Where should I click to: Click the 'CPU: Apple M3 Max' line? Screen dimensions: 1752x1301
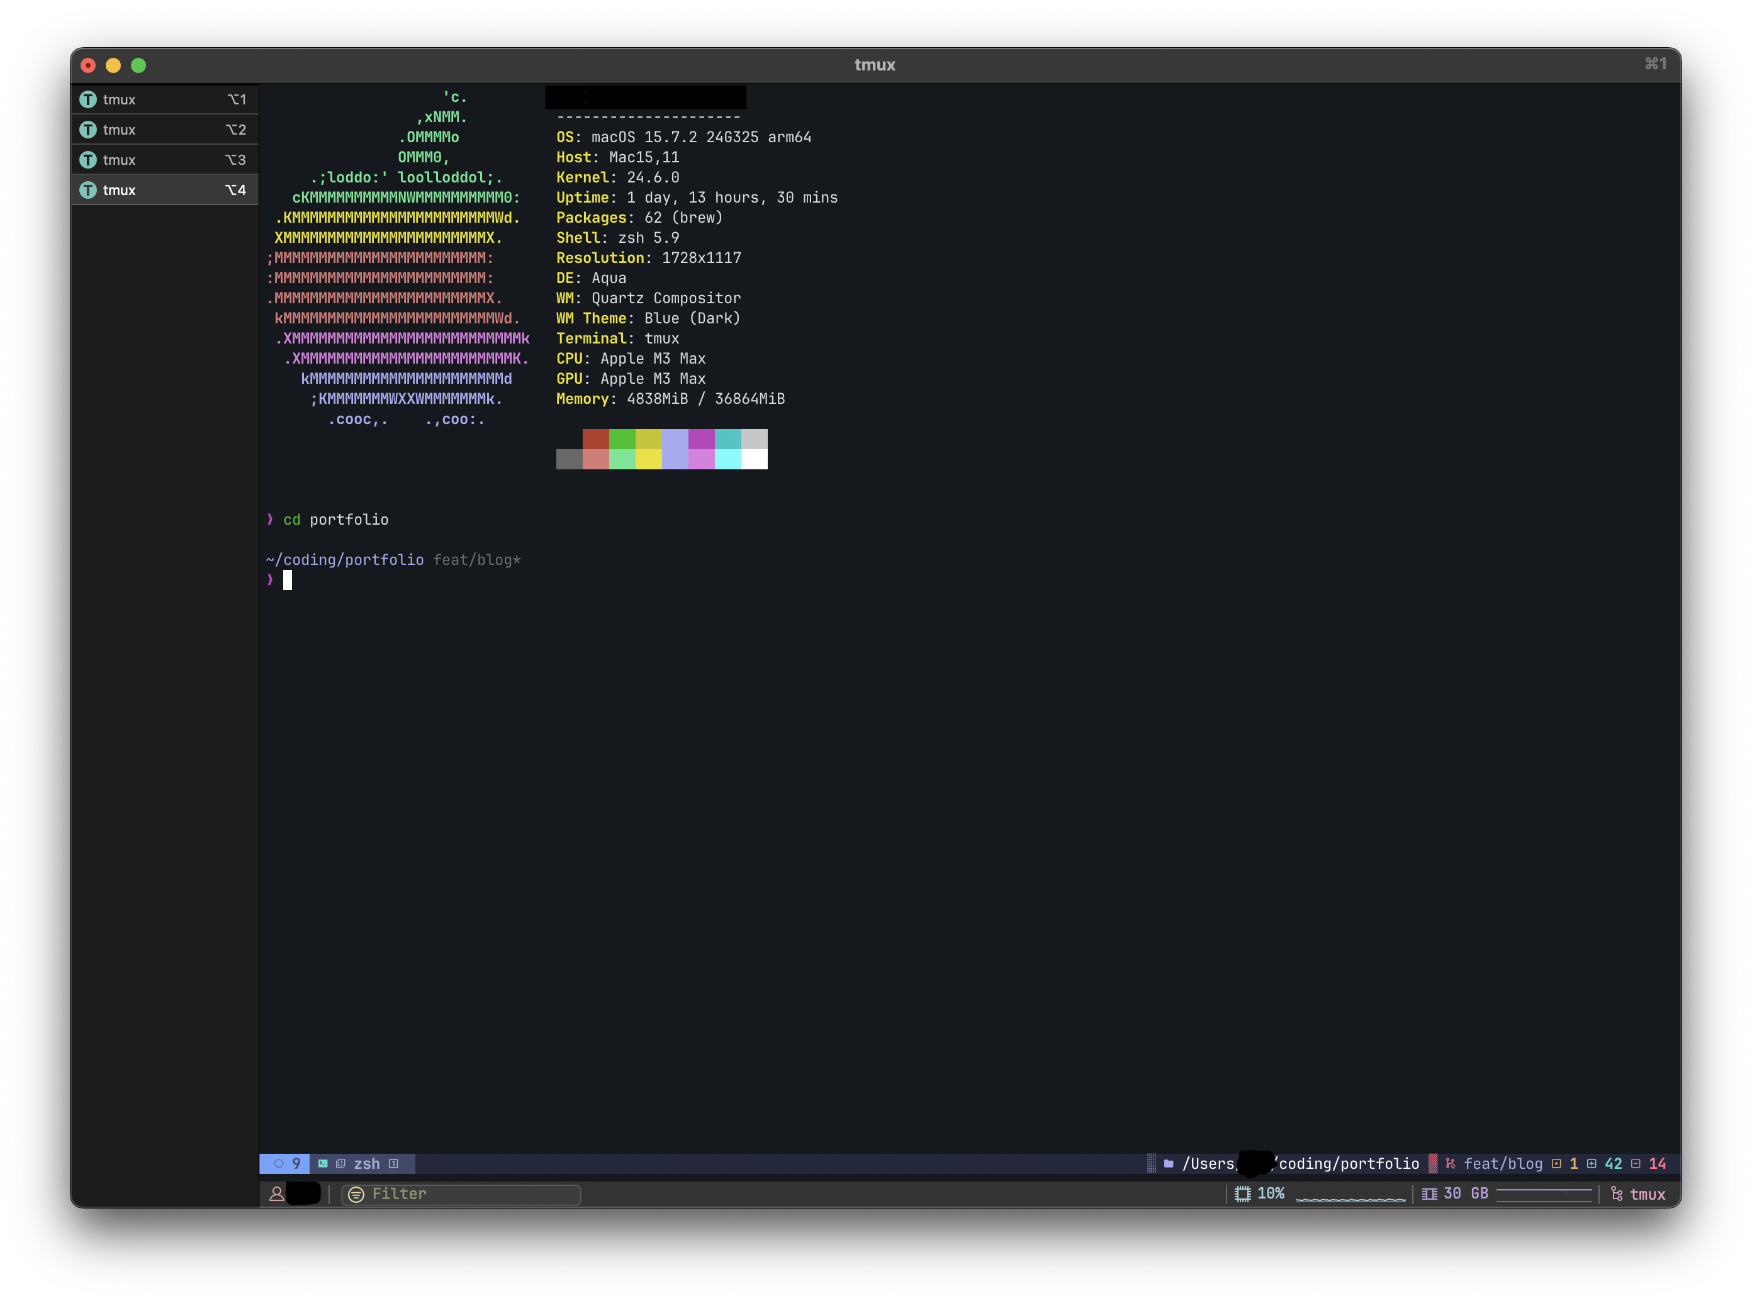(x=631, y=359)
